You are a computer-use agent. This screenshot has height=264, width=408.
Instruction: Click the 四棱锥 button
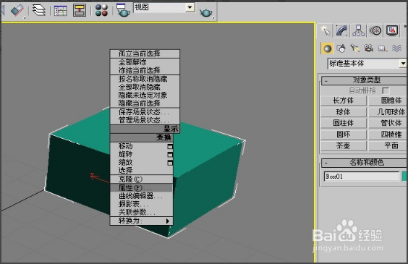(388, 135)
